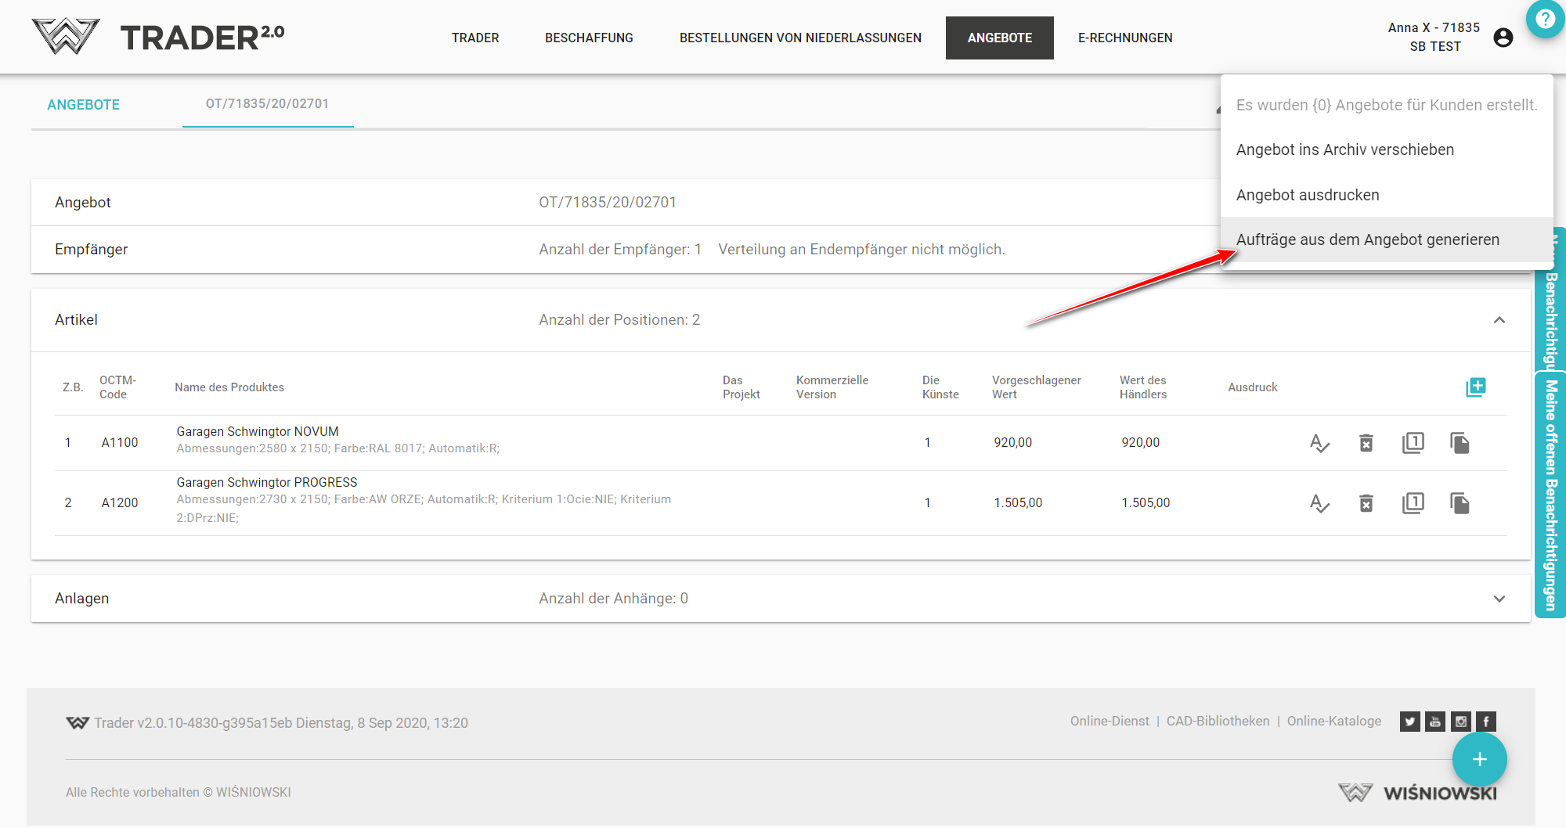
Task: Click the edit icon for the A1100 row
Action: click(x=1319, y=443)
